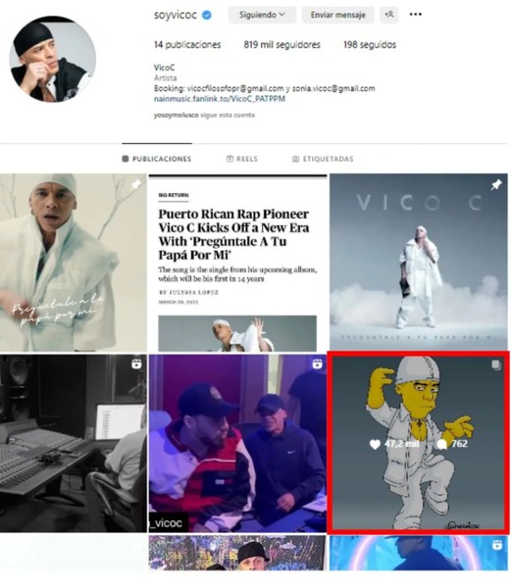This screenshot has height=588, width=511.
Task: Open the ETIQUETADAS tab
Action: [x=323, y=159]
